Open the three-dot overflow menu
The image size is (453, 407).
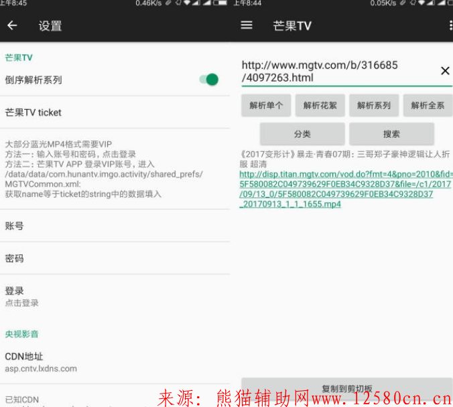click(450, 25)
